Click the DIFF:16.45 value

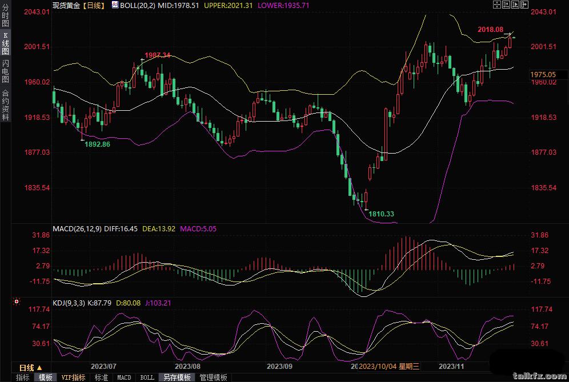click(x=121, y=229)
